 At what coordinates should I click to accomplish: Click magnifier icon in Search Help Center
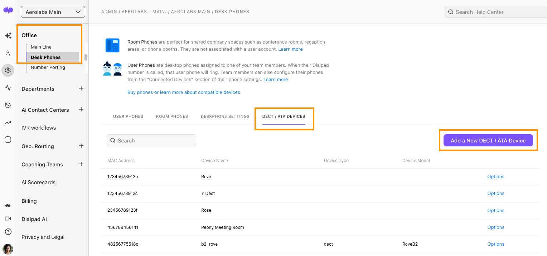pos(451,12)
